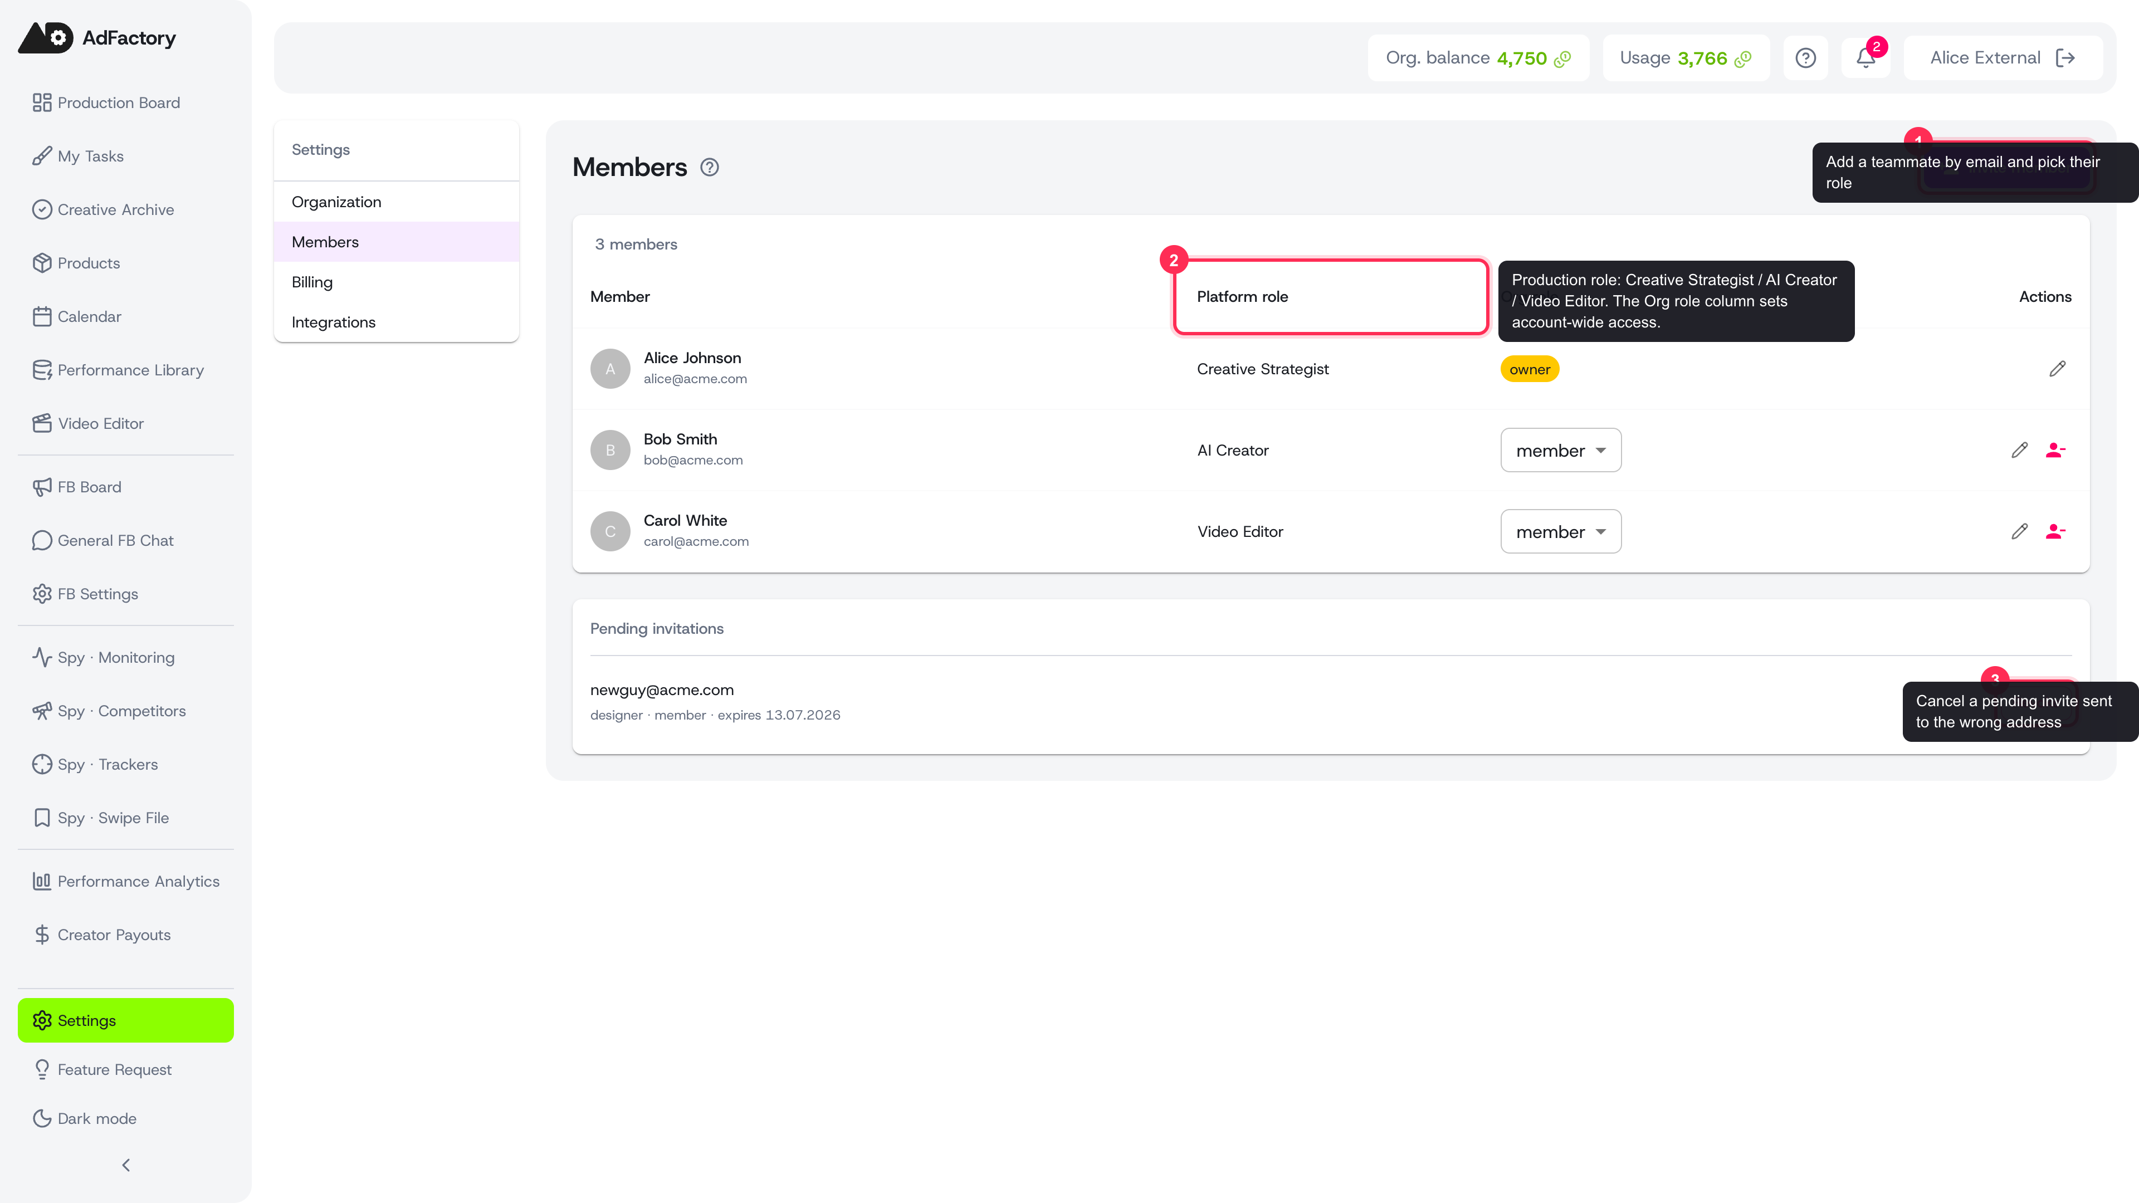Click the Feature Request lightbulb icon
Viewport: 2139px width, 1203px height.
pos(42,1069)
